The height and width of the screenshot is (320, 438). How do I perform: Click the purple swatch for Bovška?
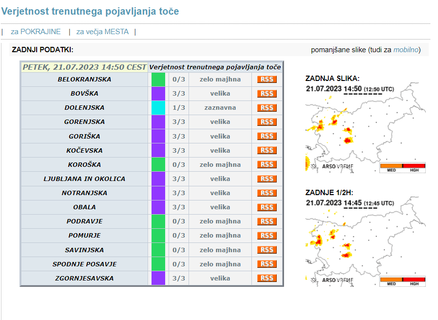[x=158, y=94]
